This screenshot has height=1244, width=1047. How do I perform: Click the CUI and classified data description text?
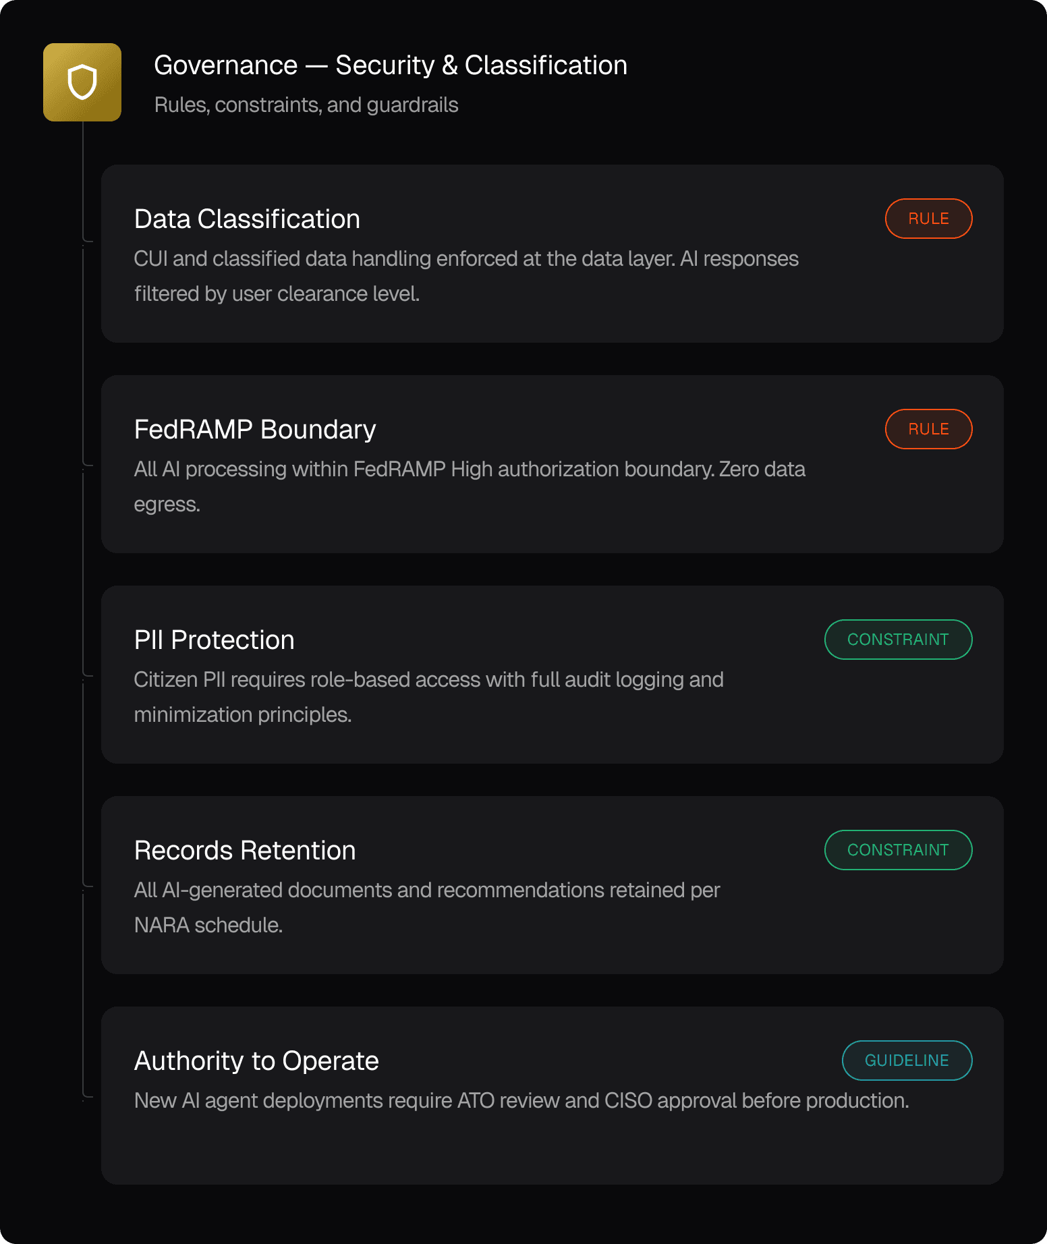tap(466, 276)
